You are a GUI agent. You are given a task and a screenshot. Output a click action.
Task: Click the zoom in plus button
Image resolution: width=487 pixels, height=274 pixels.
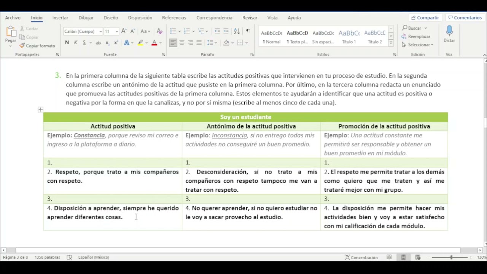tap(471, 257)
